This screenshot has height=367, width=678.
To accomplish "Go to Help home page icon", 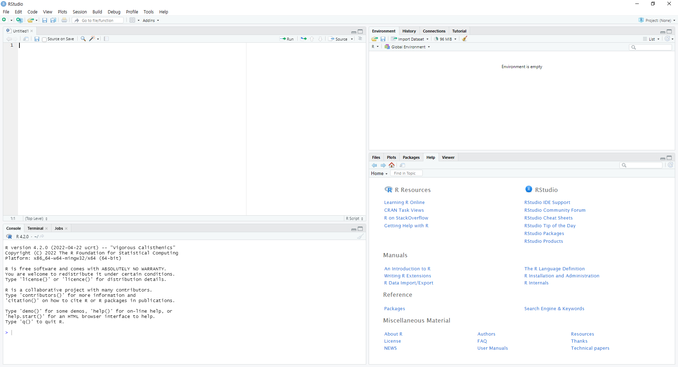I will point(392,165).
